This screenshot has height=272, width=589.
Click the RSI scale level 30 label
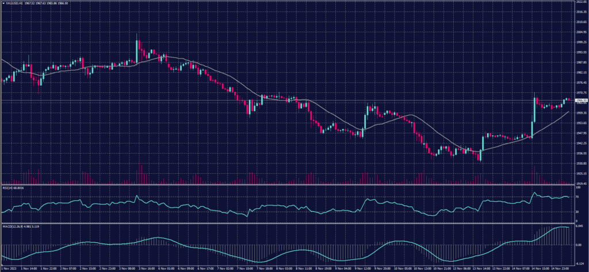577,212
